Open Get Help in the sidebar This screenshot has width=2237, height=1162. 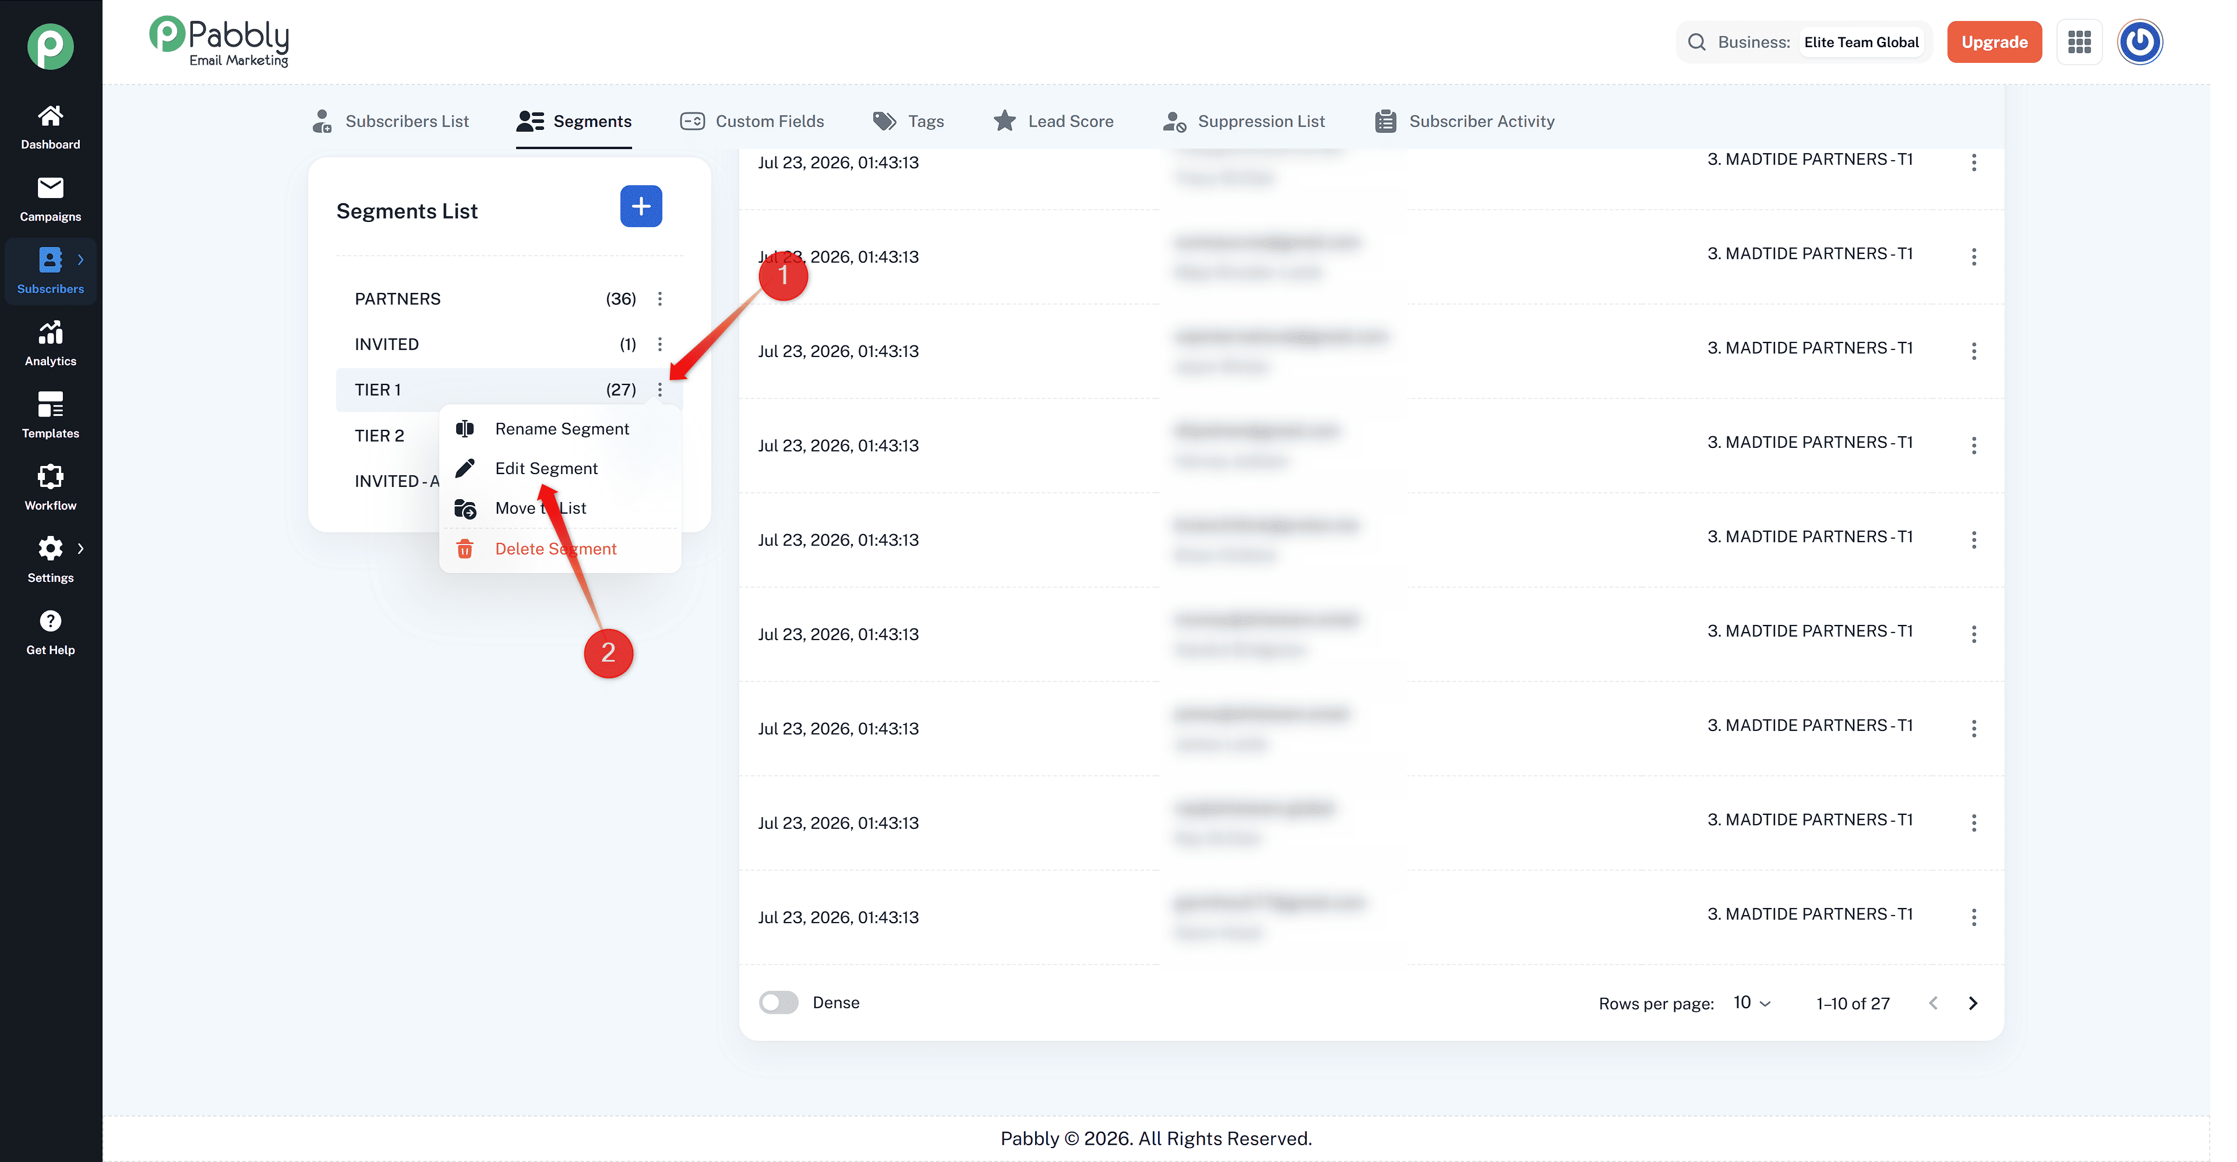tap(50, 631)
